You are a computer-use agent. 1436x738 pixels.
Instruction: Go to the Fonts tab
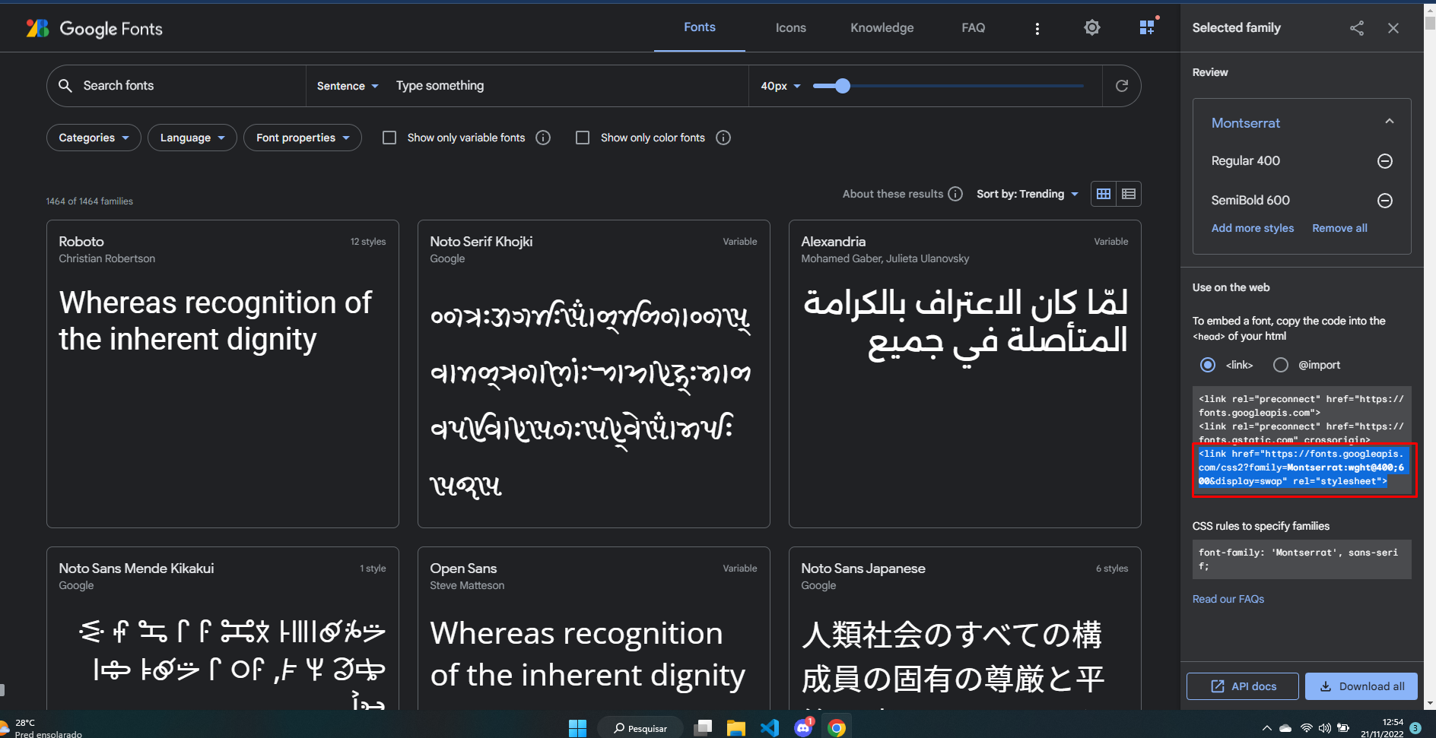tap(700, 27)
